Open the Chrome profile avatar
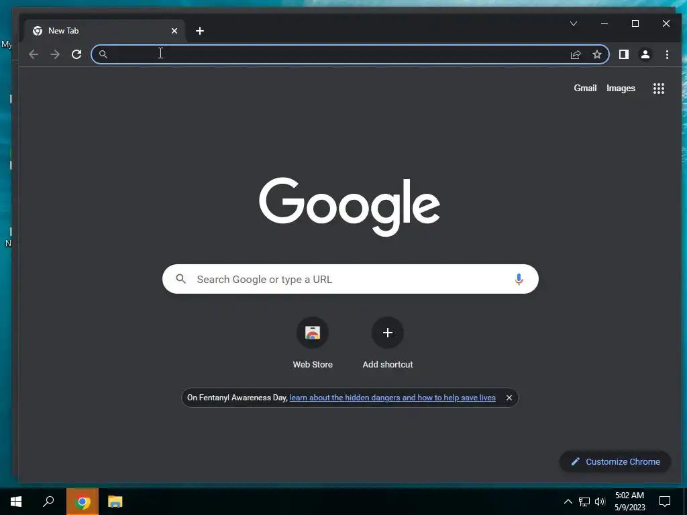687x515 pixels. [645, 54]
